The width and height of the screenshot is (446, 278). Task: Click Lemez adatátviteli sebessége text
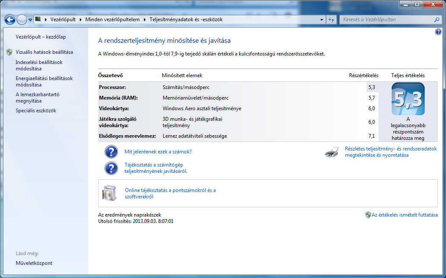point(195,136)
